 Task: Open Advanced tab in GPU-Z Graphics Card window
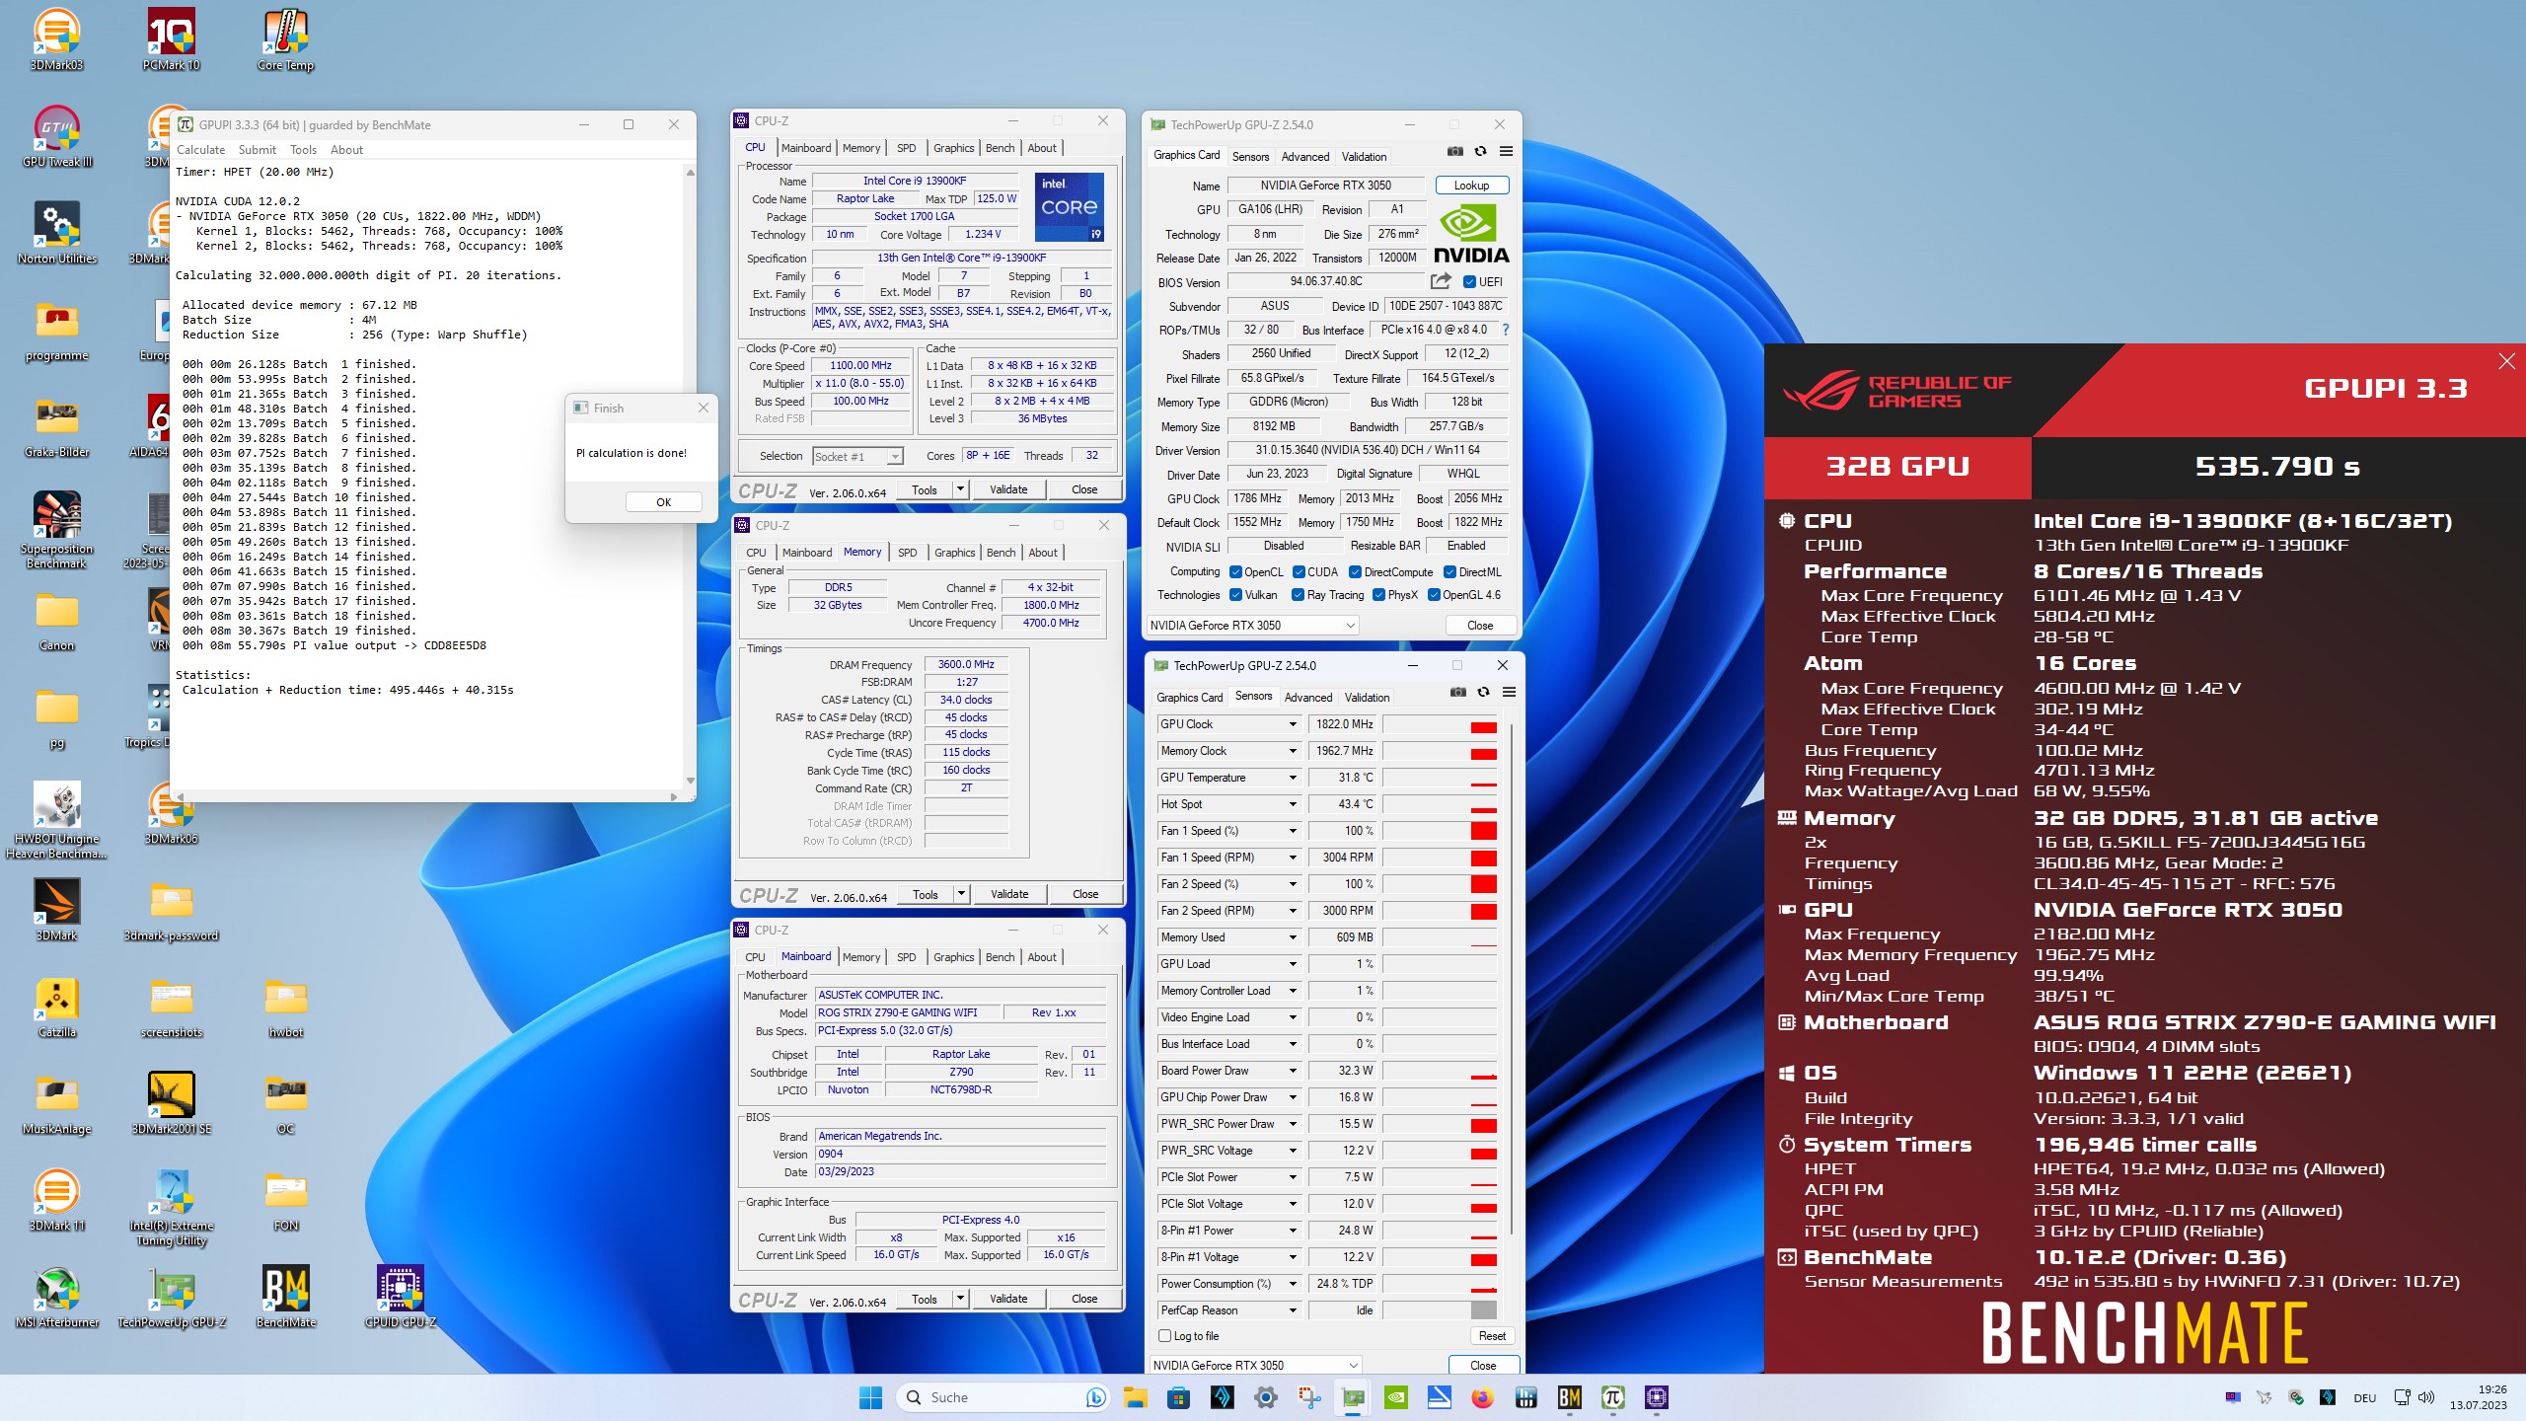pos(1304,157)
